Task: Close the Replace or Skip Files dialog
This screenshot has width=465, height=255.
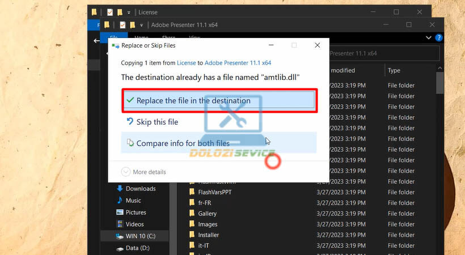Action: pyautogui.click(x=317, y=45)
